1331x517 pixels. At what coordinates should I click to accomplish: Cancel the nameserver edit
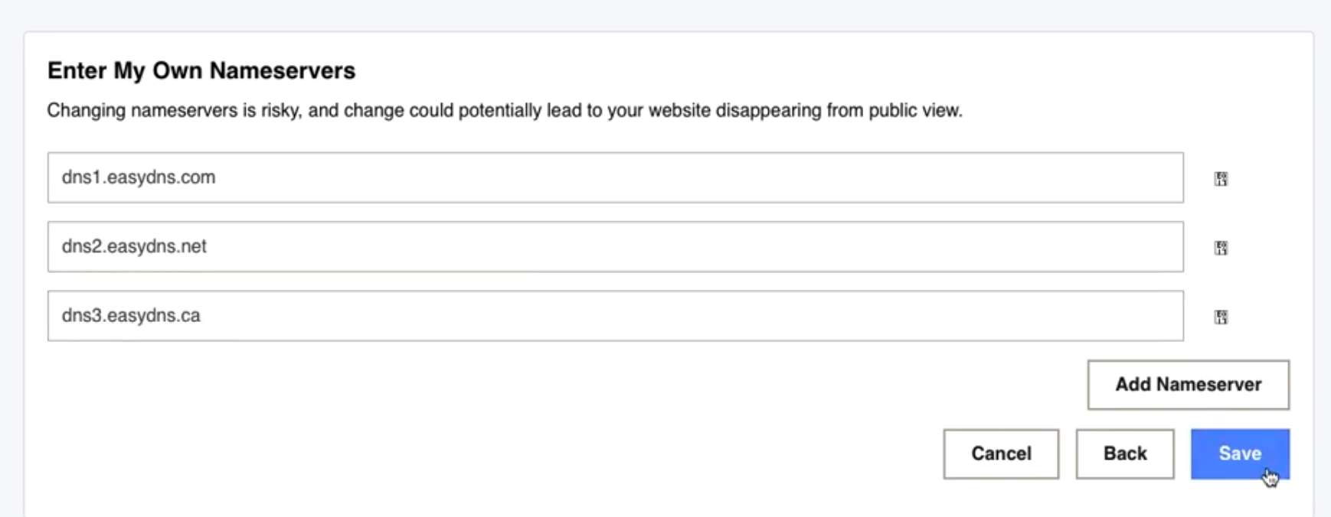click(x=1001, y=454)
